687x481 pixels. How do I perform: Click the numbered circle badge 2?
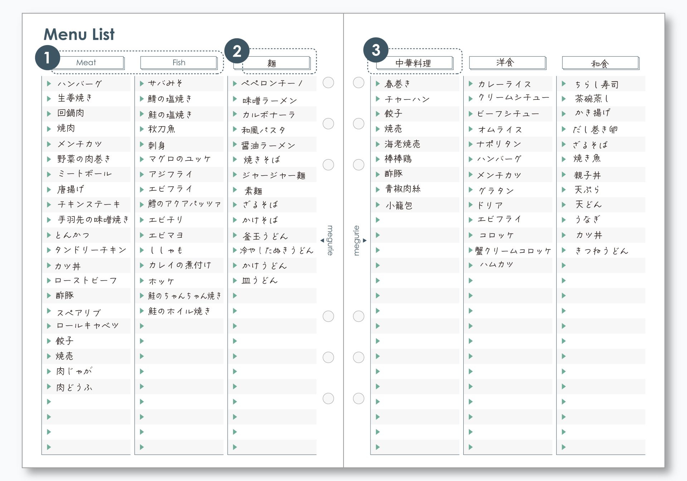click(x=237, y=51)
